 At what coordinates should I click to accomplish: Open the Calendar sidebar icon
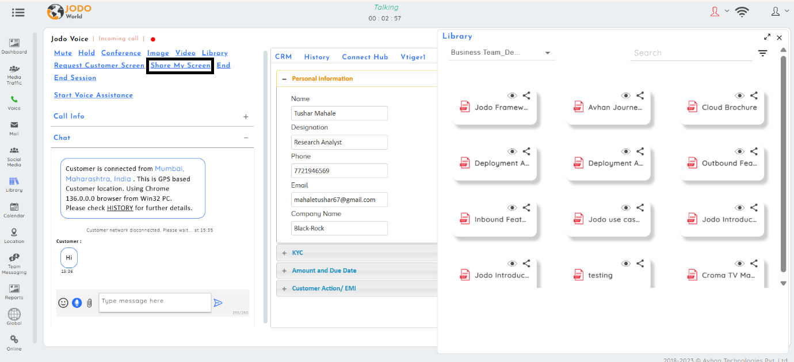[14, 207]
